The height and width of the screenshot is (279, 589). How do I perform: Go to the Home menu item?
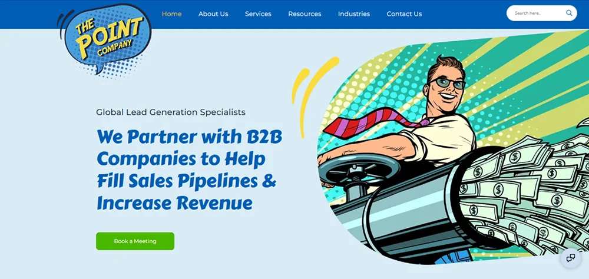171,14
